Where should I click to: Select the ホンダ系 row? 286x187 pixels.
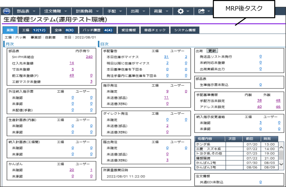(x=237, y=144)
